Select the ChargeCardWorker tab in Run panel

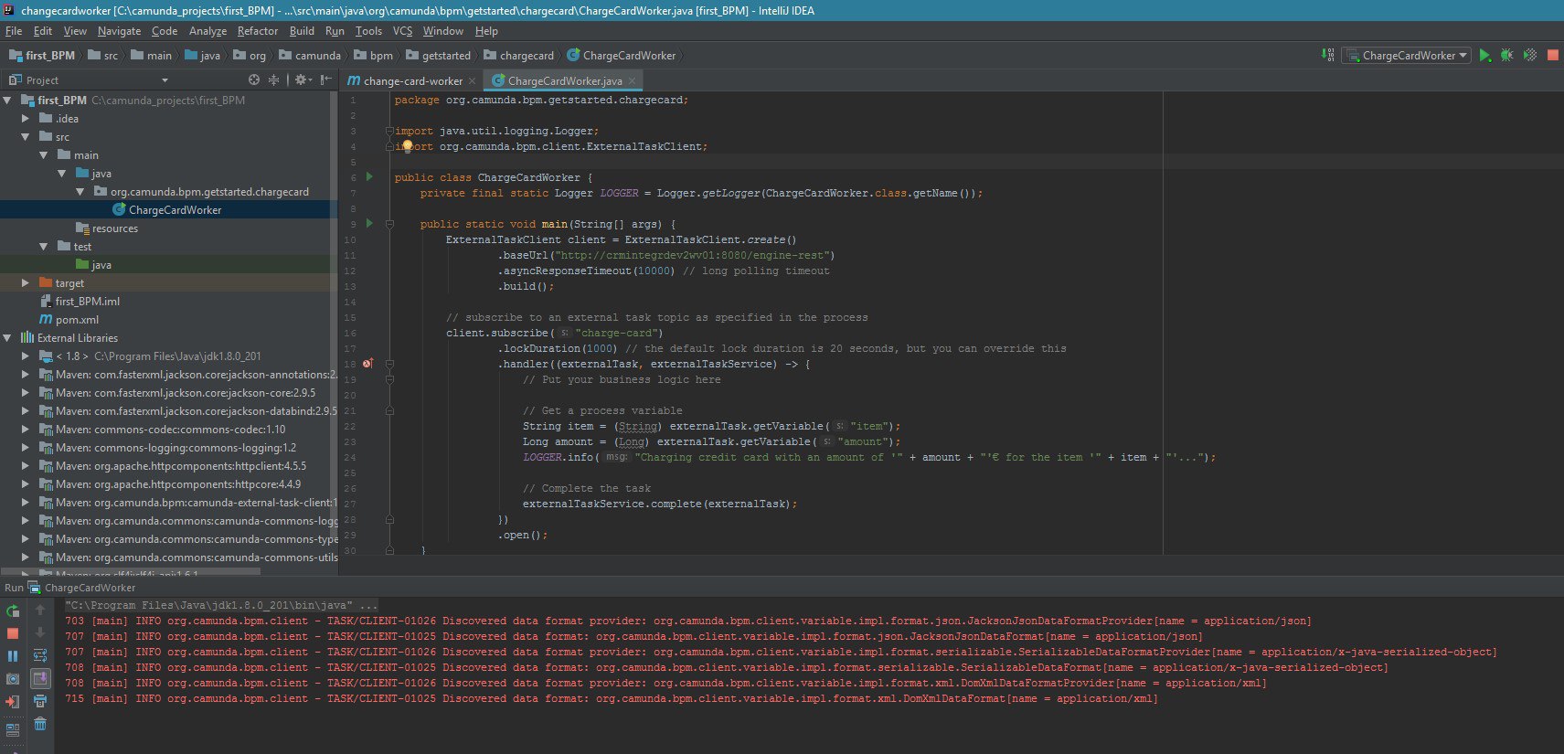click(82, 588)
